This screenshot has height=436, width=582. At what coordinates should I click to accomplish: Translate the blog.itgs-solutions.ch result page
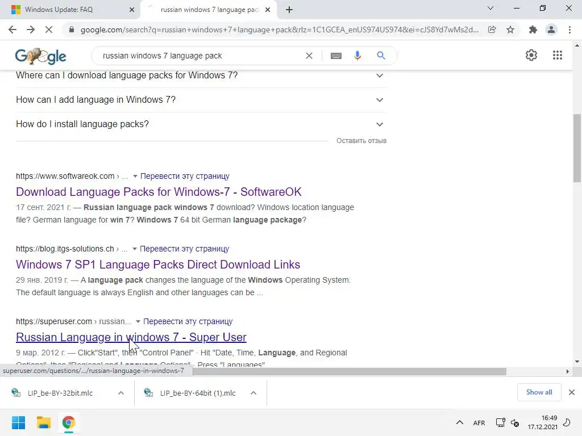(x=184, y=249)
